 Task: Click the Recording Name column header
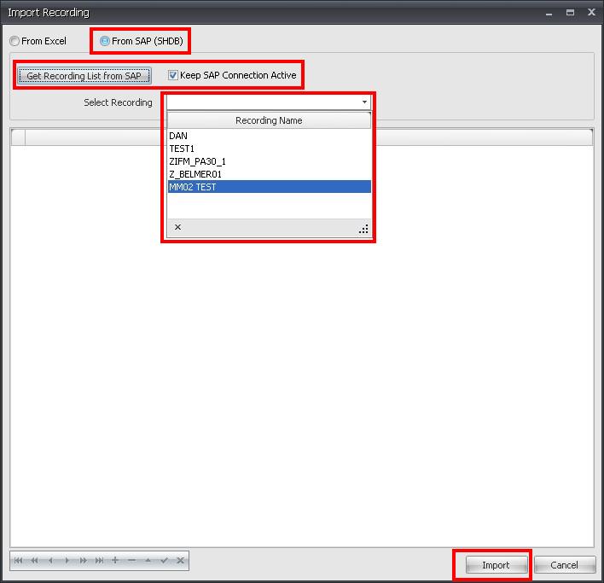[269, 120]
